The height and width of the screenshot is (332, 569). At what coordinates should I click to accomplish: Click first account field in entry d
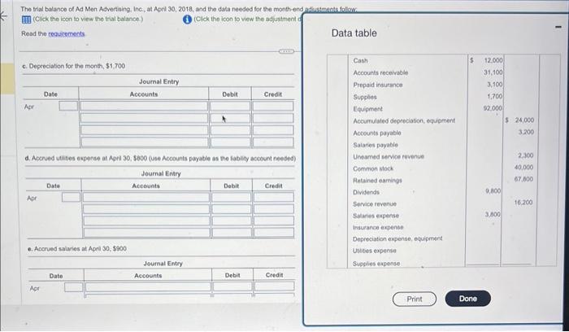(x=146, y=197)
